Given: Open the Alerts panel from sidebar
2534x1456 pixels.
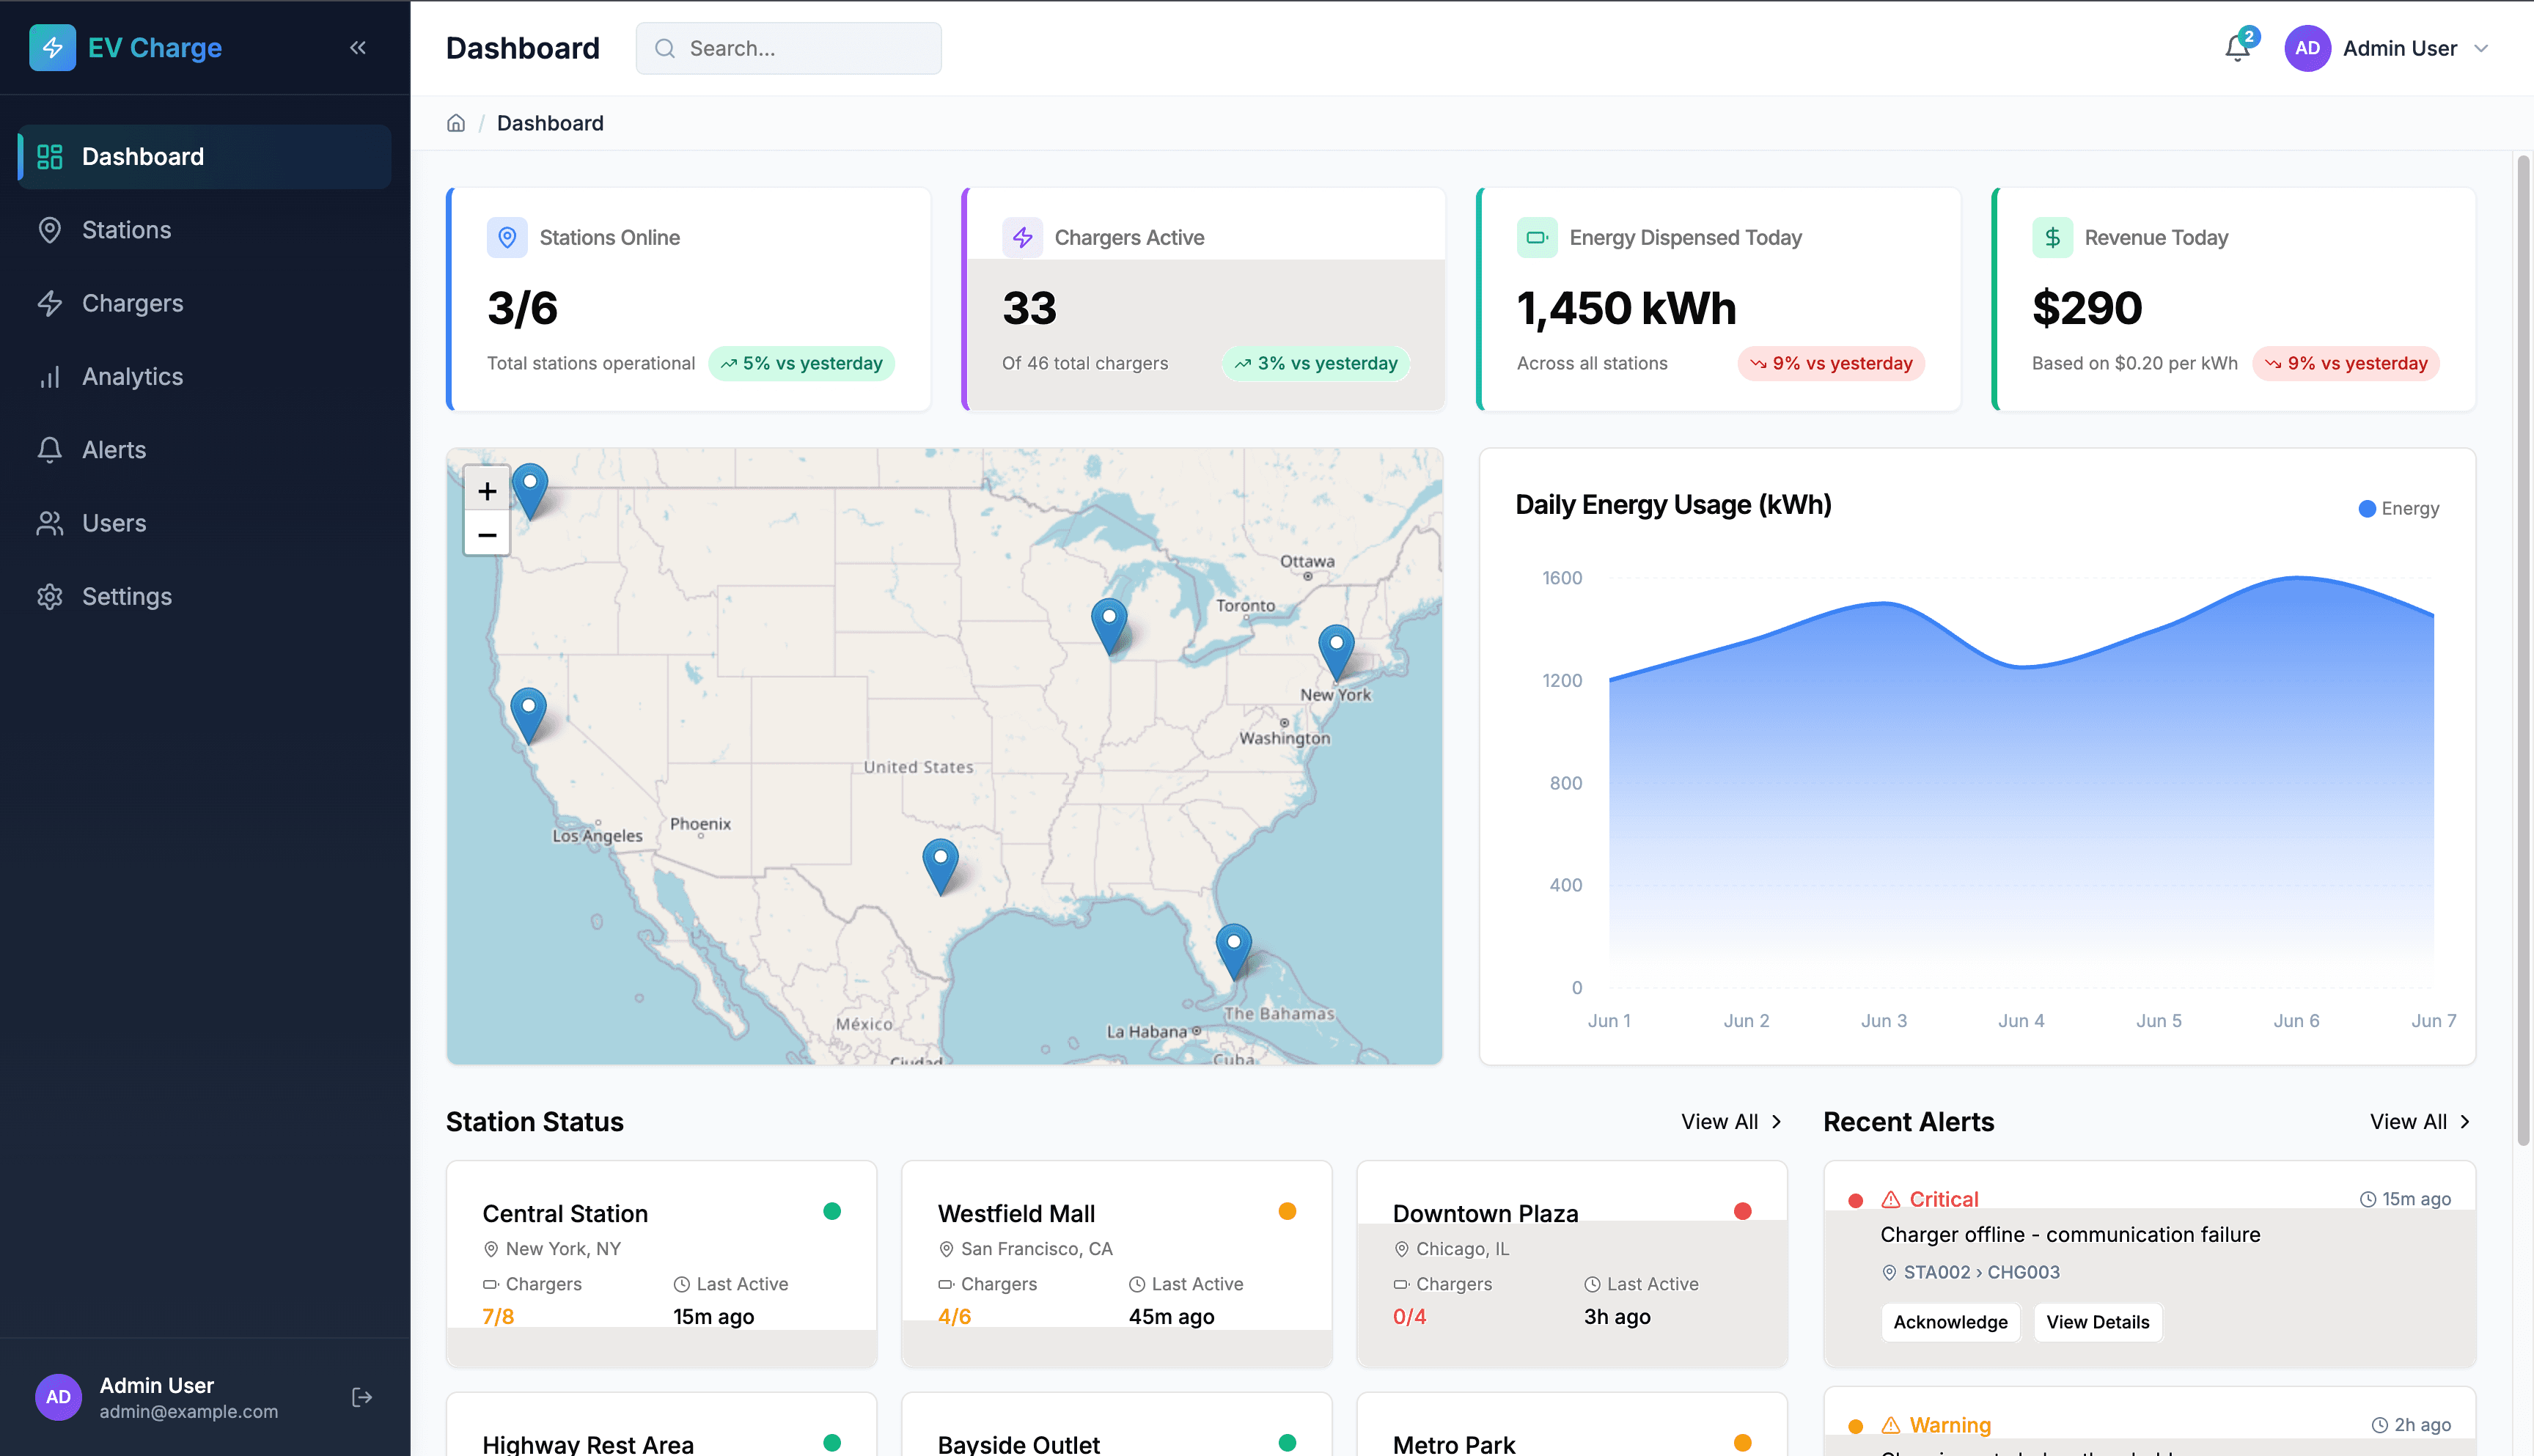Looking at the screenshot, I should click(113, 449).
